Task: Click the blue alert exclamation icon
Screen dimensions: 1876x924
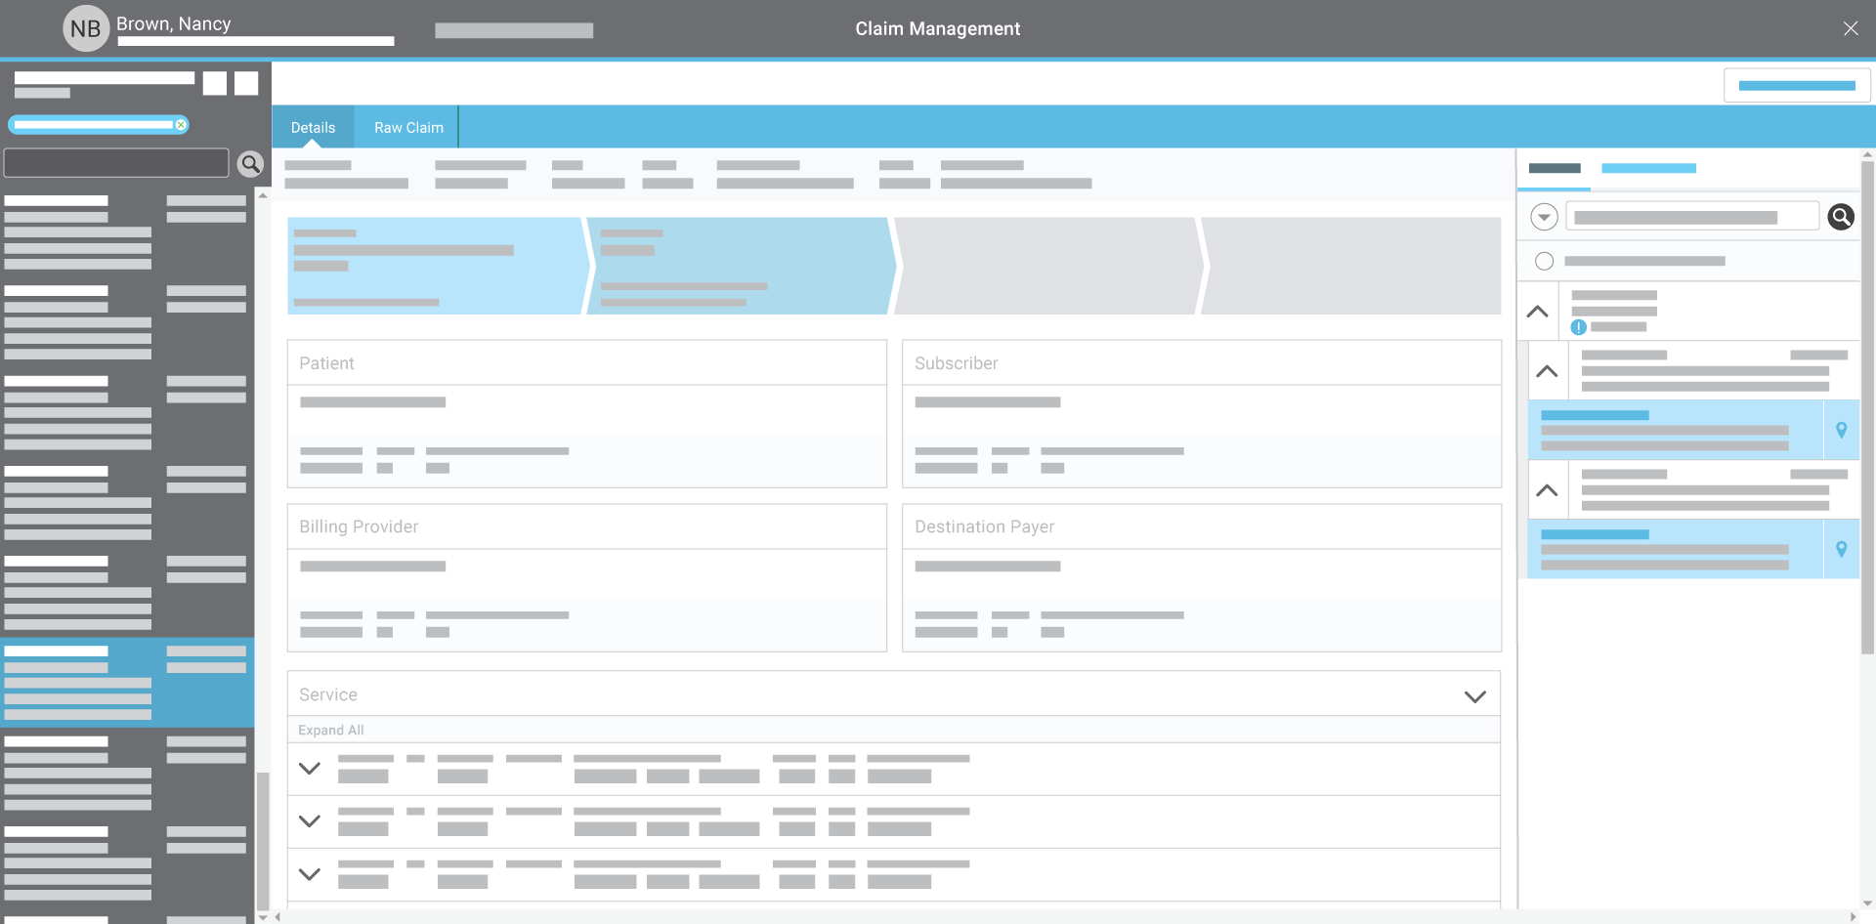Action: click(x=1578, y=327)
